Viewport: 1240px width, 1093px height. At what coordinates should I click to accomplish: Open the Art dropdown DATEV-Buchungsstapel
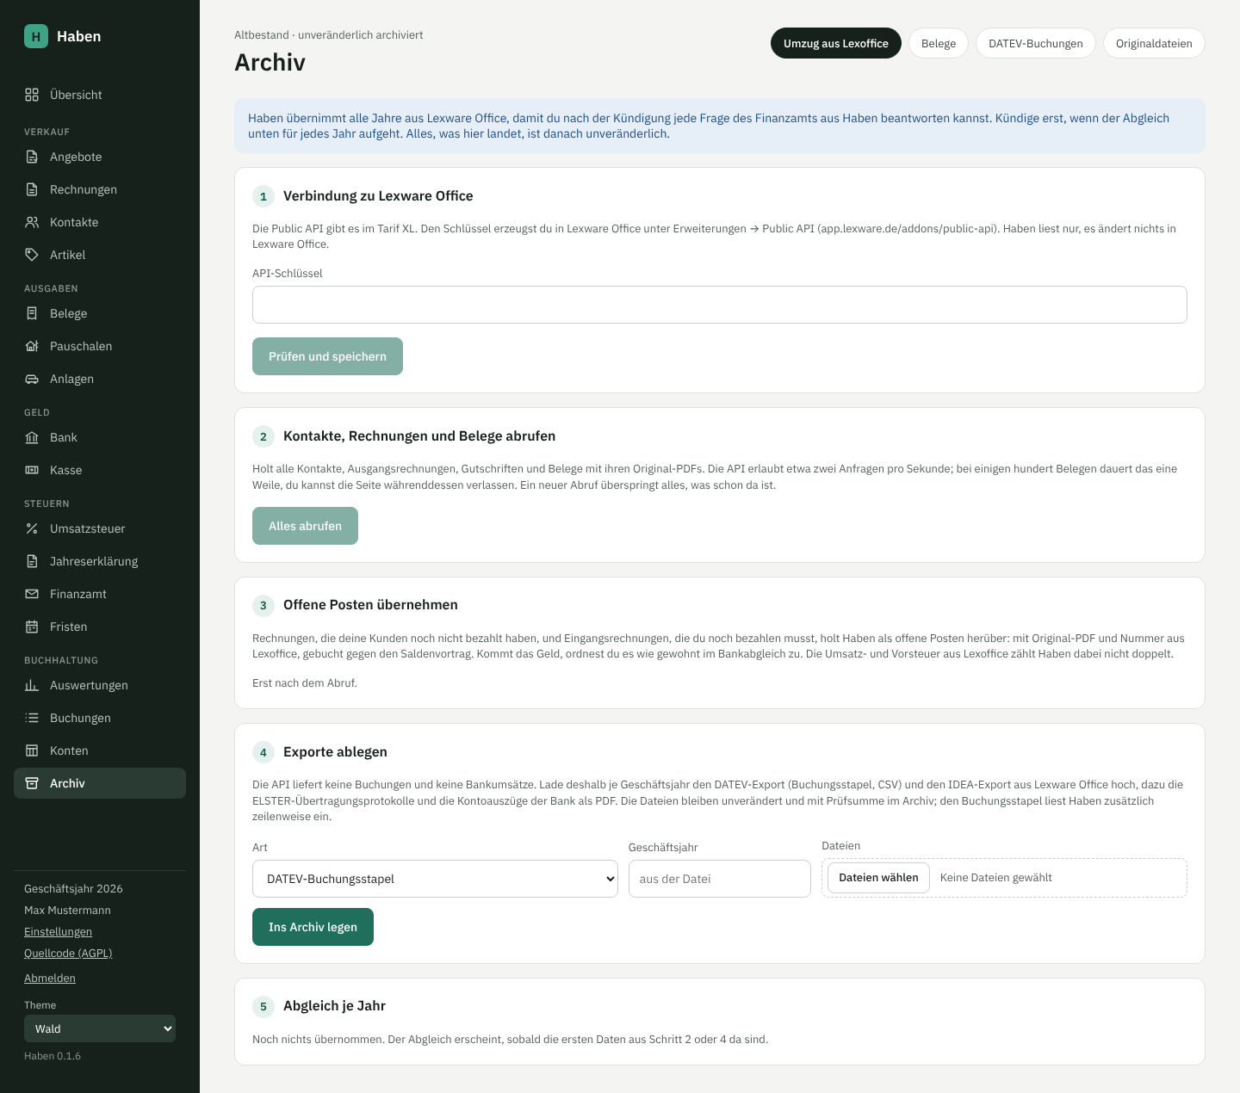click(435, 879)
